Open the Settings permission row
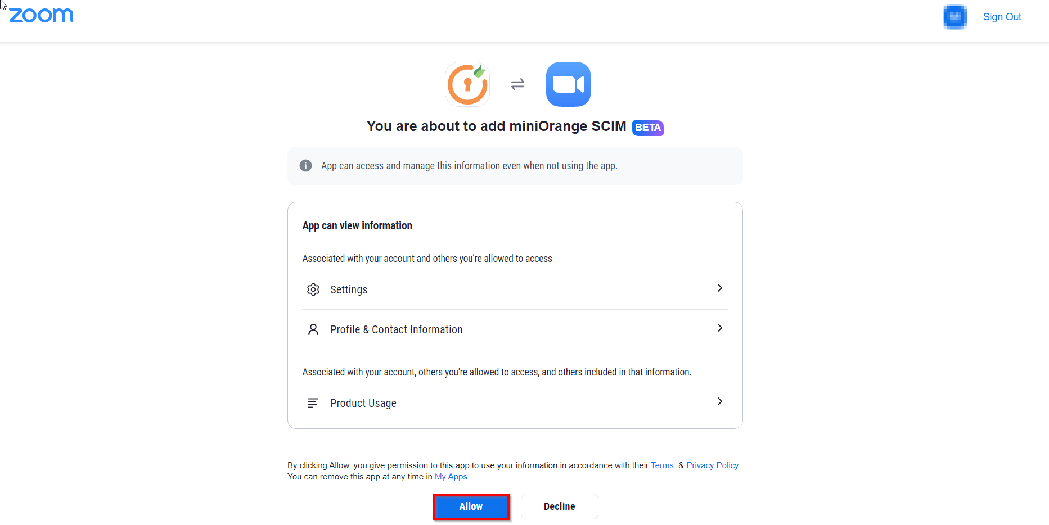This screenshot has height=525, width=1049. click(349, 289)
